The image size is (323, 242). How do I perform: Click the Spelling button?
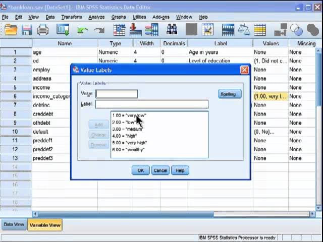tap(230, 94)
